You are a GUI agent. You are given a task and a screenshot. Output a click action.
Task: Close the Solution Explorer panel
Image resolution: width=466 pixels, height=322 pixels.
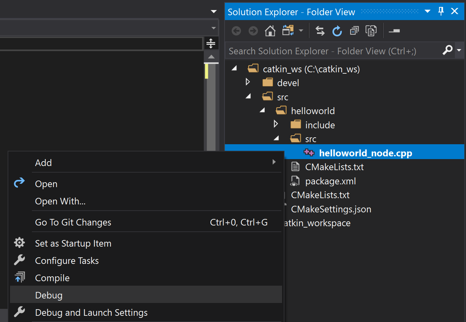tap(455, 11)
